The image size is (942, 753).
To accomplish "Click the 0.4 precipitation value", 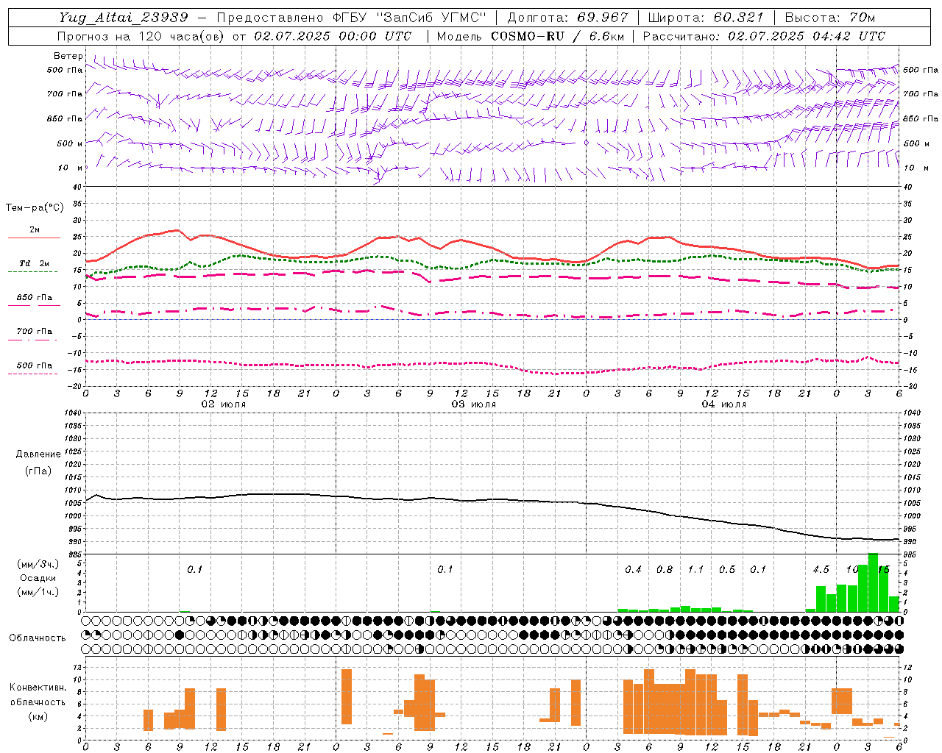I will pos(633,570).
